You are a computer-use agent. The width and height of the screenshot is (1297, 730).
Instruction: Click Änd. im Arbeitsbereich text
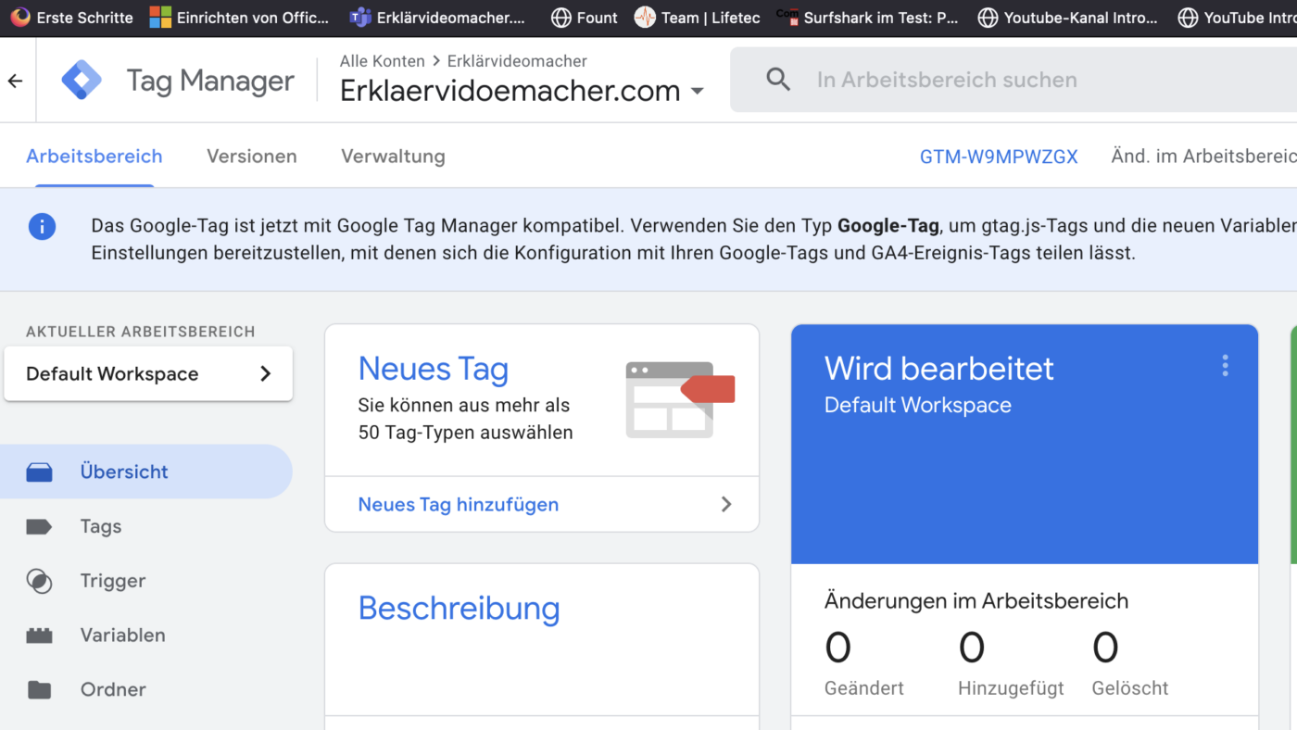pos(1203,157)
